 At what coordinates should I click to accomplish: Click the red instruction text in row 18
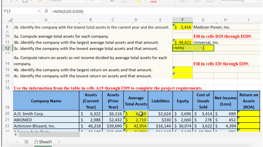click(108, 88)
